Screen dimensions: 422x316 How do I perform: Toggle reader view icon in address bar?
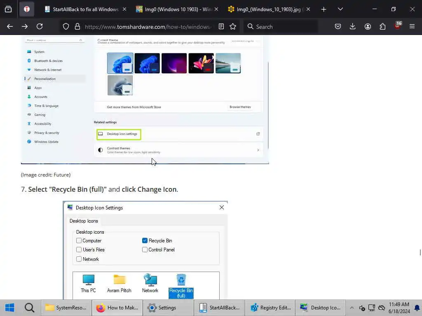(x=221, y=26)
